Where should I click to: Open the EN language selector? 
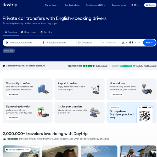point(135,5)
